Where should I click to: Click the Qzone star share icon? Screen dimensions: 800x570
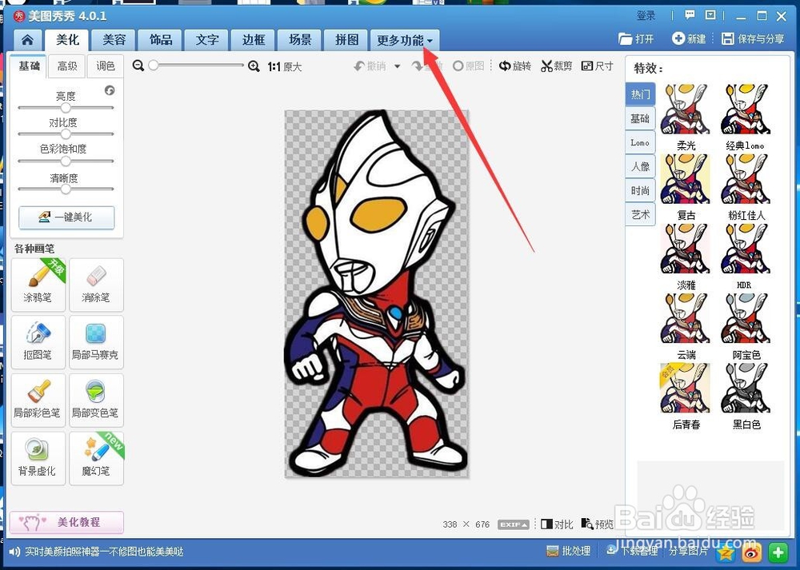(726, 552)
